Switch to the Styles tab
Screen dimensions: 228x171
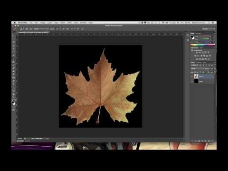pos(201,47)
